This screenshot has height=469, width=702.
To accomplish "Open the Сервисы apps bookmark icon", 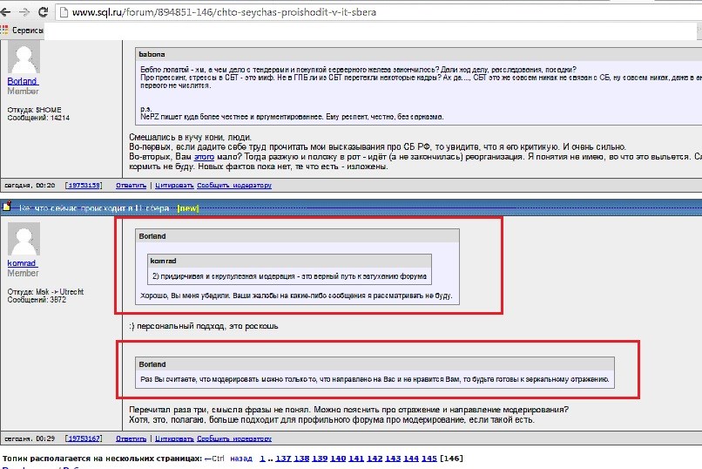I will 5,30.
